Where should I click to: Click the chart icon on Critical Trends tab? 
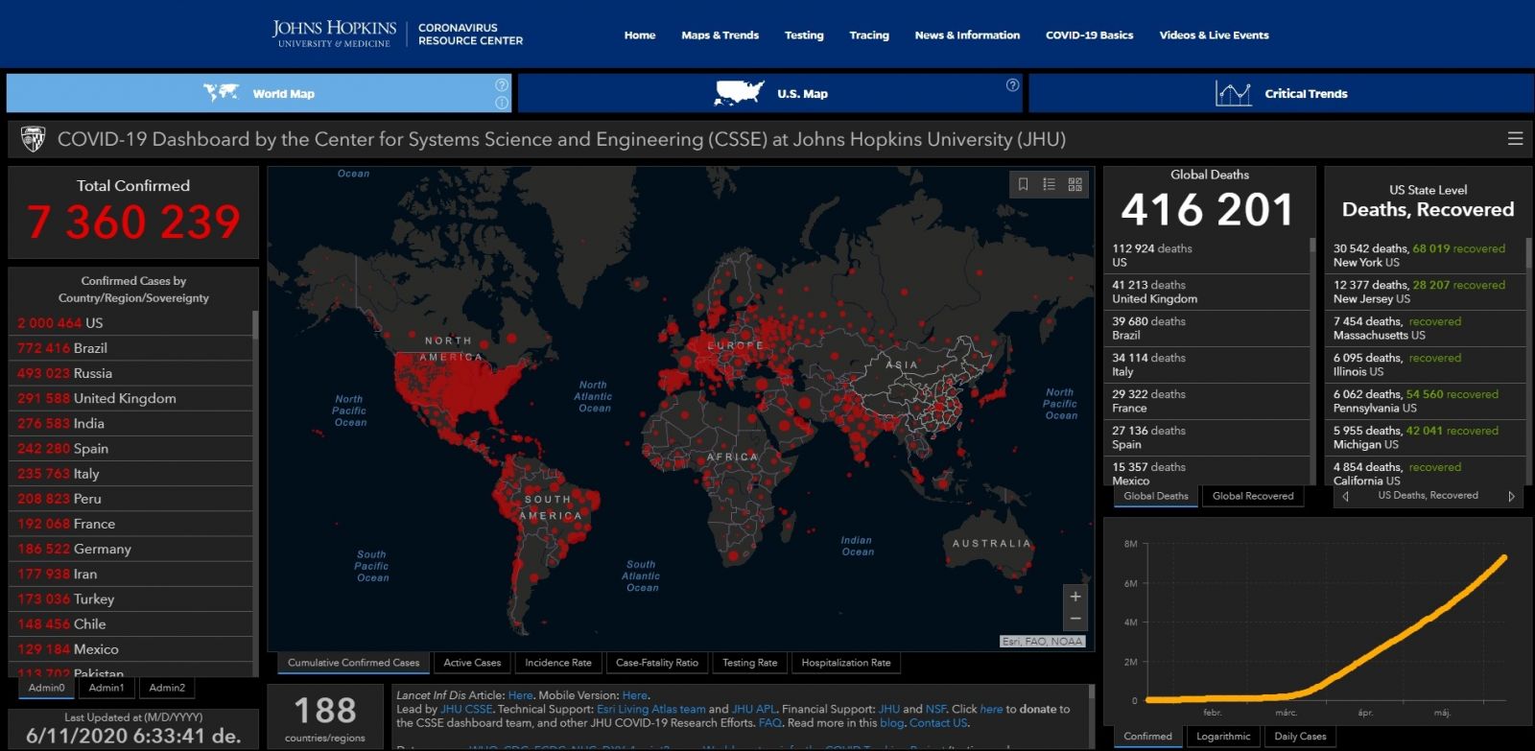(1234, 93)
